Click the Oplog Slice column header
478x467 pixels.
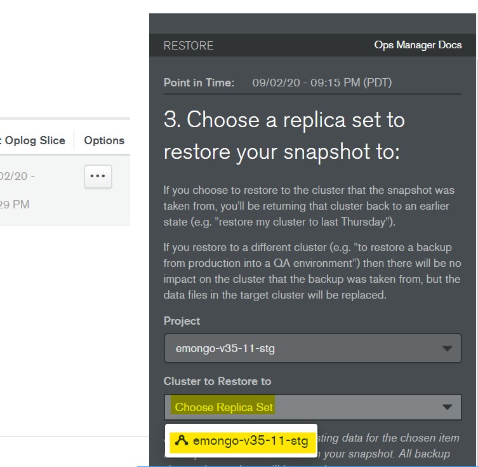(x=34, y=140)
